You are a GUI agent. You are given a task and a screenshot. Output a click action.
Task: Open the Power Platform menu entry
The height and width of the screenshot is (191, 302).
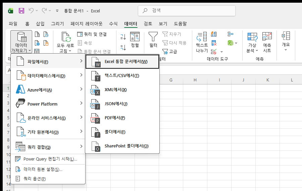[x=48, y=104]
